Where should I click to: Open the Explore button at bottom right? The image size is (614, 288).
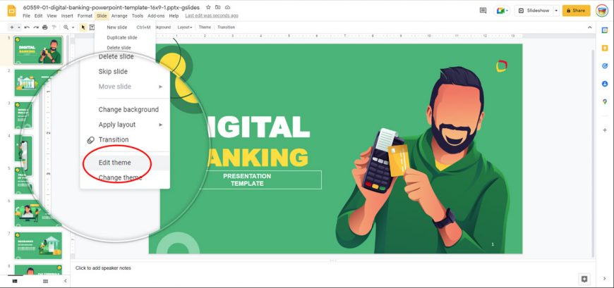(584, 279)
